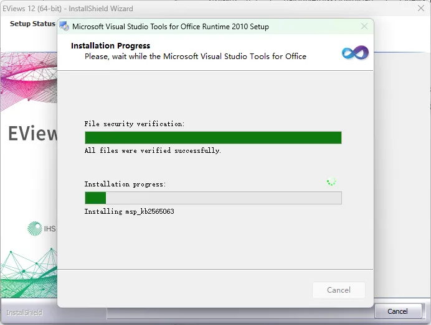431x325 pixels.
Task: Click the 'Setup Status' heading in the EViews window
Action: 32,24
